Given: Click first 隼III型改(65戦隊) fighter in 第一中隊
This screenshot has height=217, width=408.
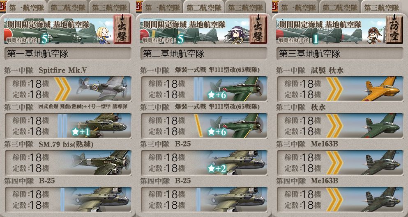Looking at the screenshot, I should (204, 89).
